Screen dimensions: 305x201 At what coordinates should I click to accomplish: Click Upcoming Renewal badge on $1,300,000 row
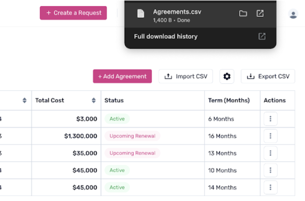pyautogui.click(x=132, y=136)
